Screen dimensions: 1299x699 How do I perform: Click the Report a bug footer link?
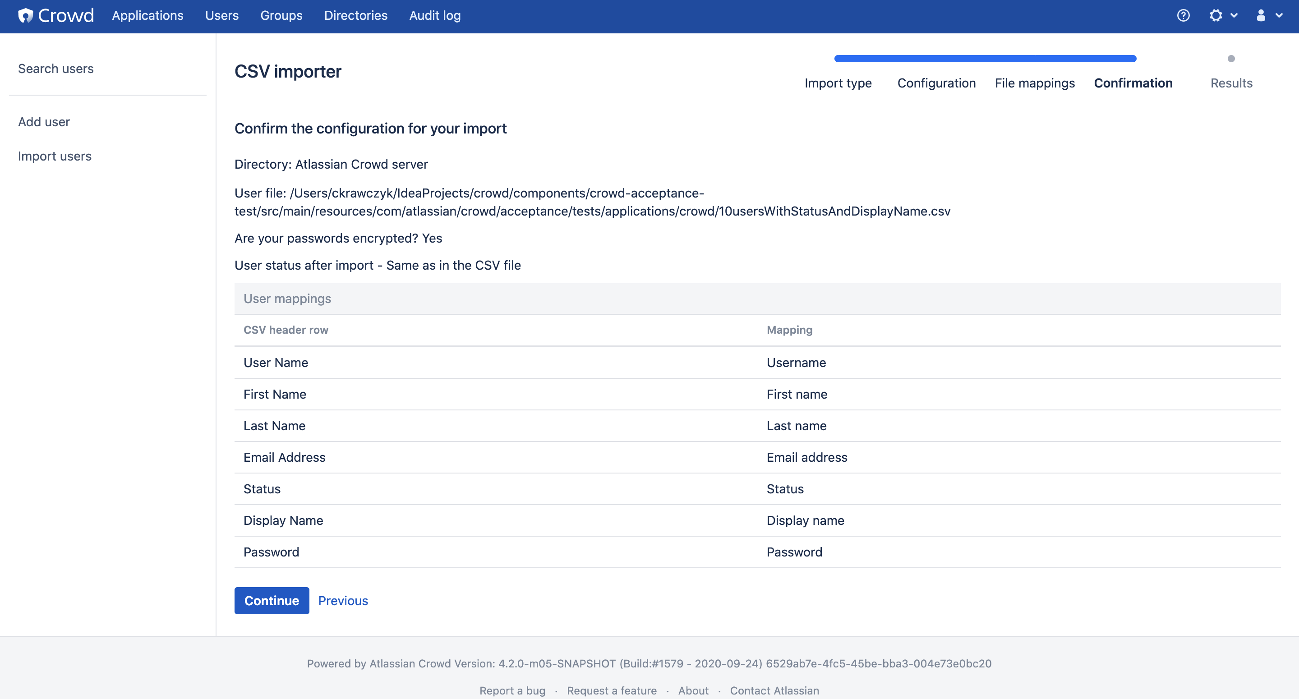pos(512,690)
